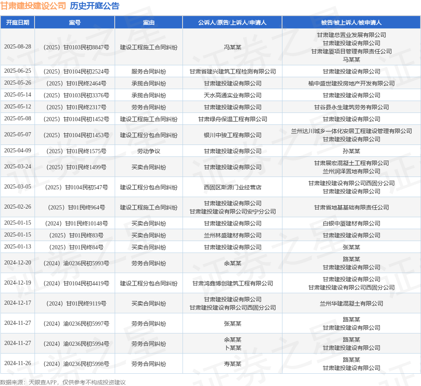Click the title 甘肃建投建设公司

pos(33,6)
